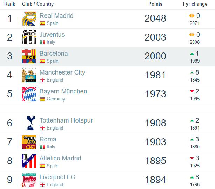This screenshot has width=215, height=189.
Task: Click the Real Madrid club crest
Action: (29, 19)
